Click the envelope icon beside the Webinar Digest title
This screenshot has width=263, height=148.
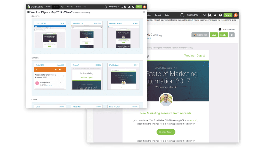[x=29, y=12]
